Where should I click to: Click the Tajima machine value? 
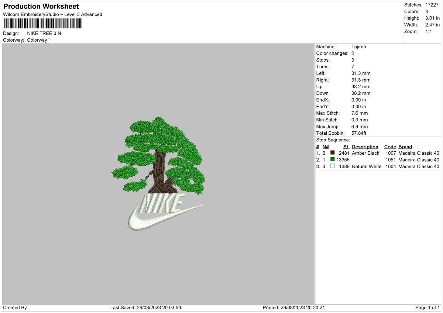point(358,47)
